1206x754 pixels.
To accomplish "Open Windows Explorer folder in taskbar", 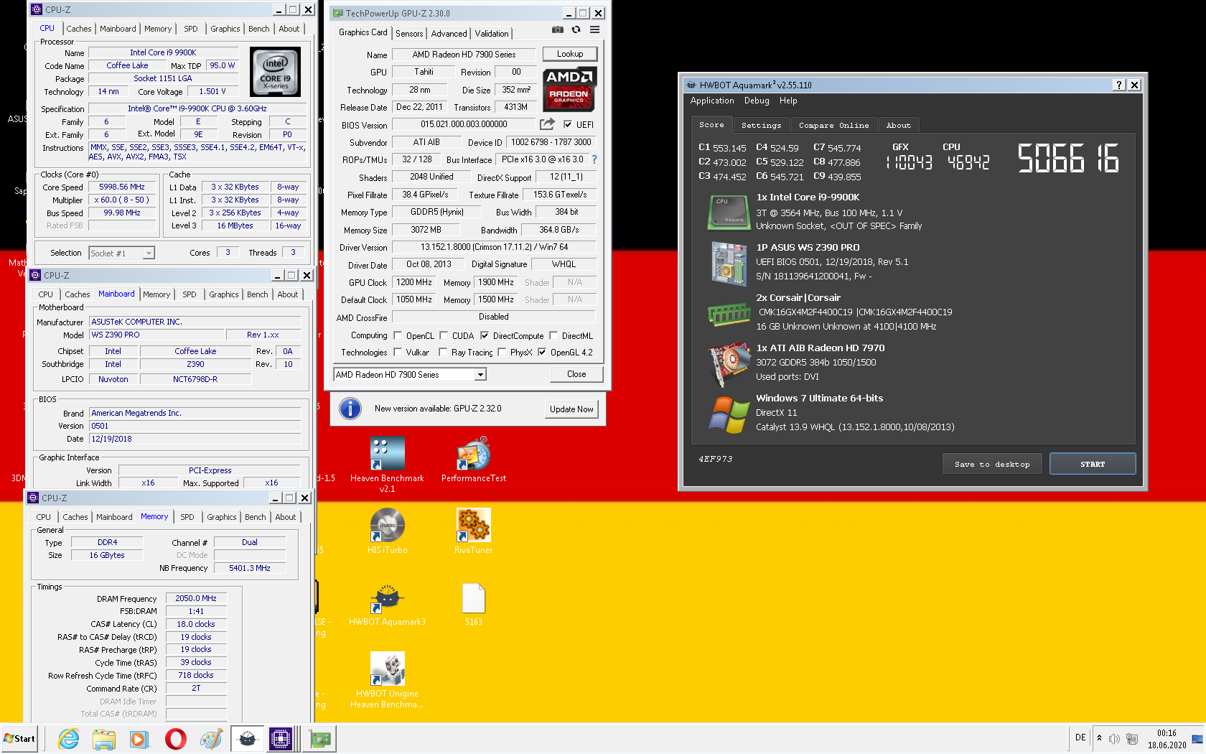I will tap(104, 738).
